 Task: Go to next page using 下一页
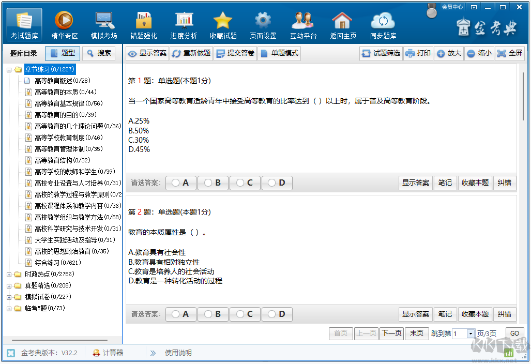tap(391, 333)
